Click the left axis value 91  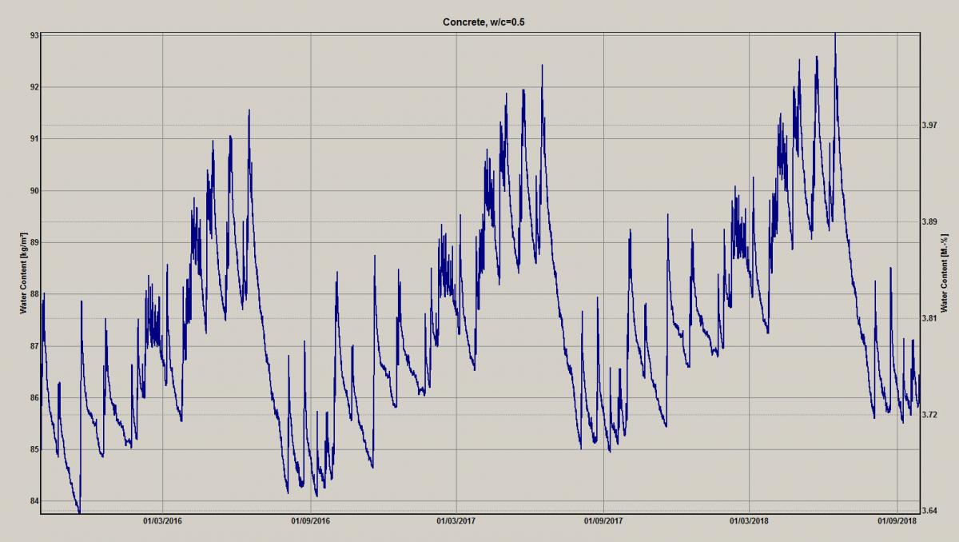[35, 139]
